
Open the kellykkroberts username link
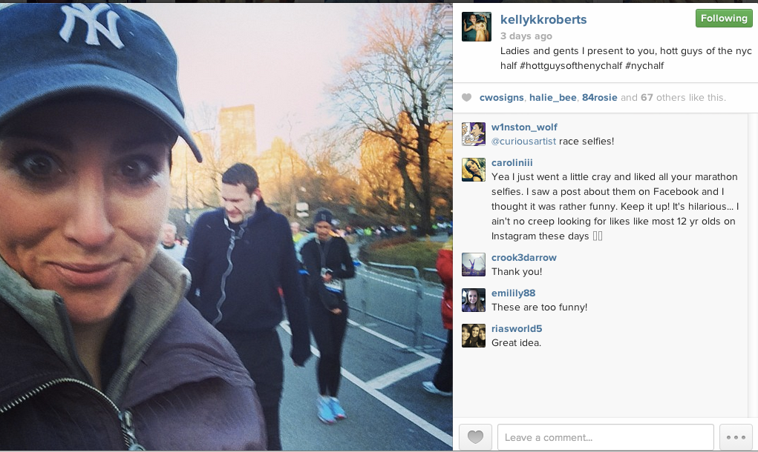pos(543,20)
